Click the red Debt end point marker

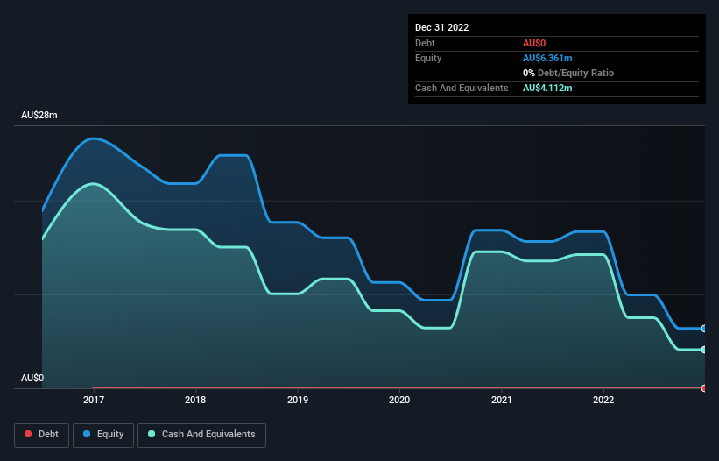coord(704,388)
